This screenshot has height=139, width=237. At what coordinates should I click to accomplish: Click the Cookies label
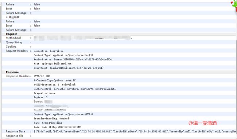point(11,47)
